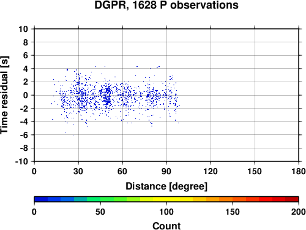Click the plot title 'DGPR, 1628 P observations'

166,5
